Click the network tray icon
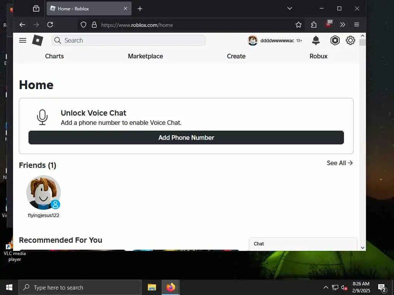Screen dimensions: 394x295 point(335,287)
